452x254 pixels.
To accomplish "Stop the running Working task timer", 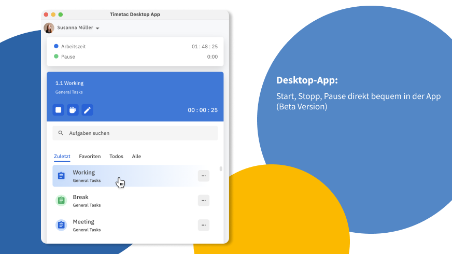I will coord(58,110).
